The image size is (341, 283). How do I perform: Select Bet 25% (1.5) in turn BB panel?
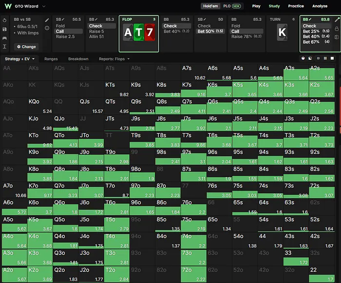coord(316,31)
